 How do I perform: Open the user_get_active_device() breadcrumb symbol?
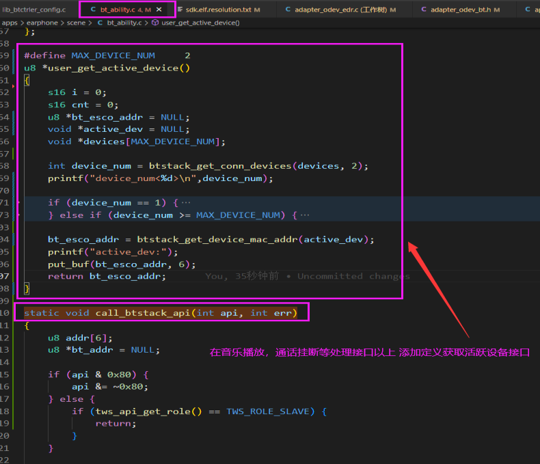click(200, 23)
